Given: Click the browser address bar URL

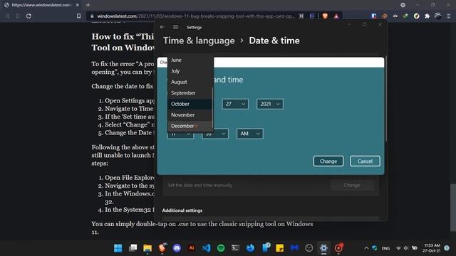Looking at the screenshot, I should point(196,16).
